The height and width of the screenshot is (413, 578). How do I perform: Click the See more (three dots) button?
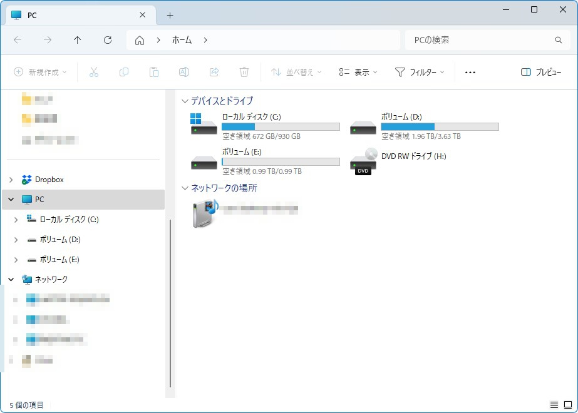[470, 73]
